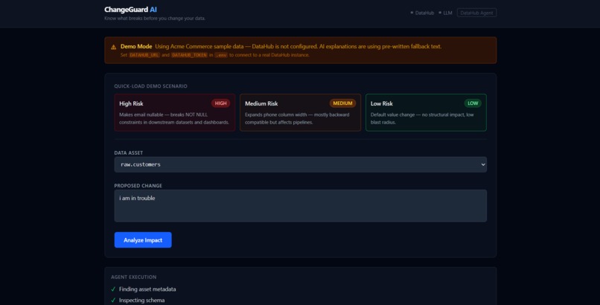This screenshot has height=305, width=600.
Task: Click the checkmark beside Inspecting schema
Action: 113,301
